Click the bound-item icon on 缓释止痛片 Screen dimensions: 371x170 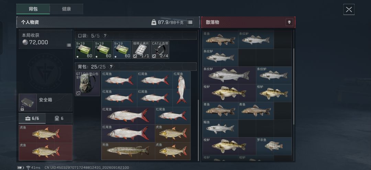pyautogui.click(x=135, y=56)
